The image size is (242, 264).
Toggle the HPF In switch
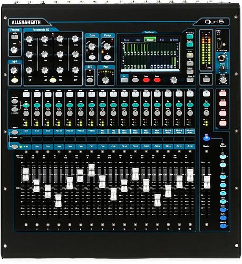pos(15,80)
